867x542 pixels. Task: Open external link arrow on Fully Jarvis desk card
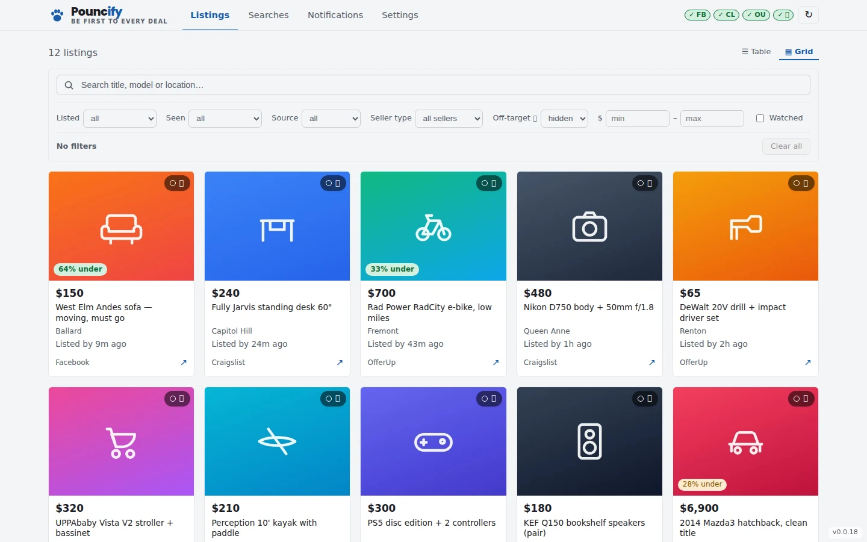coord(340,363)
